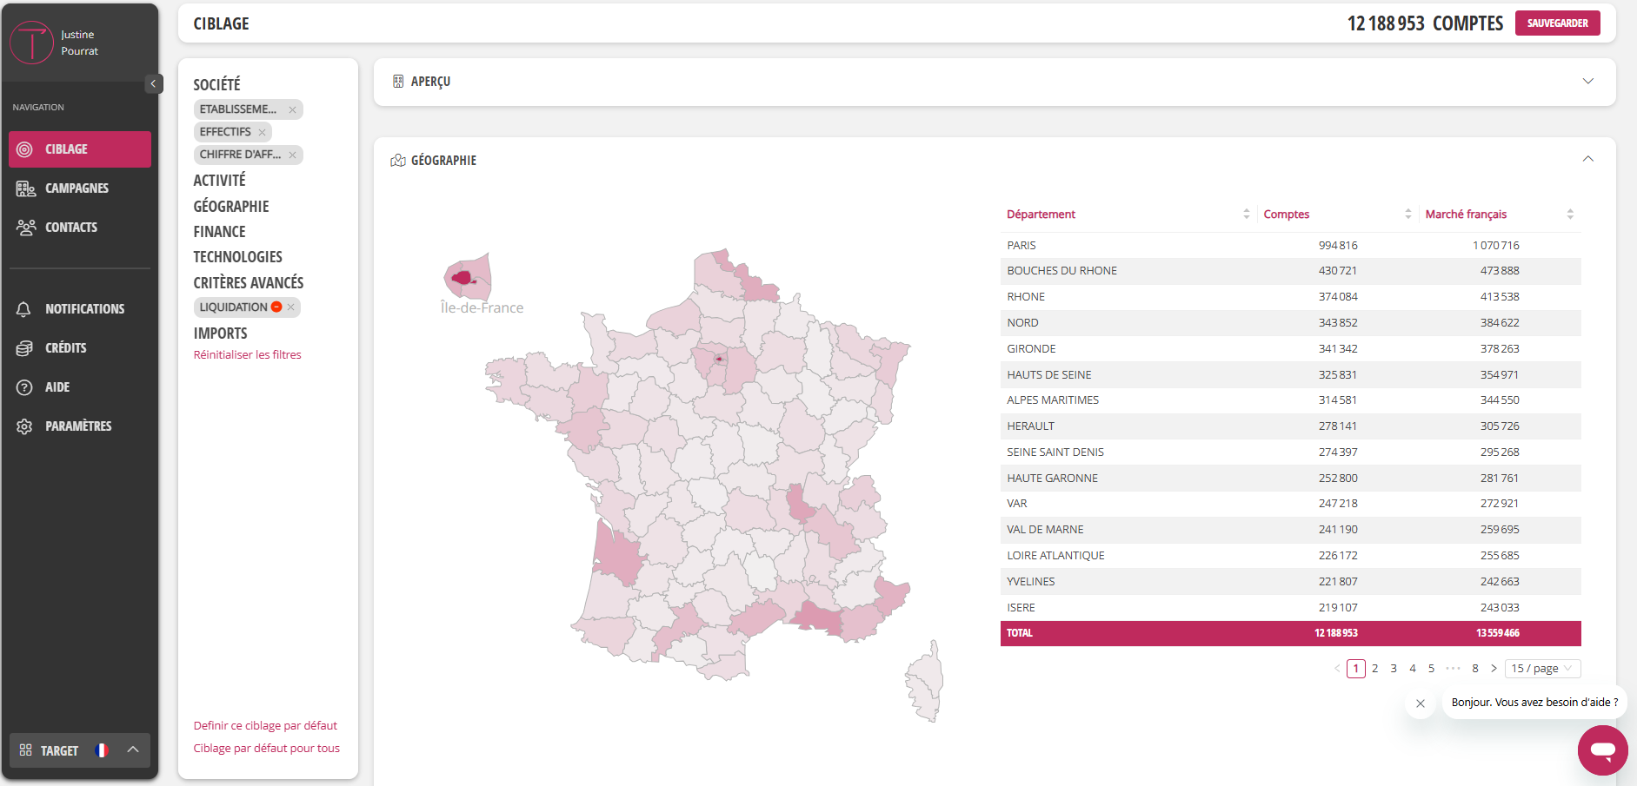Viewport: 1637px width, 786px height.
Task: Click the Contacts people icon
Action: click(x=25, y=228)
